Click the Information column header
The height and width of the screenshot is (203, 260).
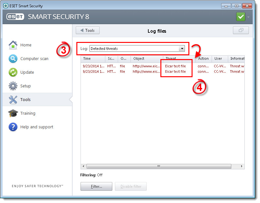[x=236, y=59]
